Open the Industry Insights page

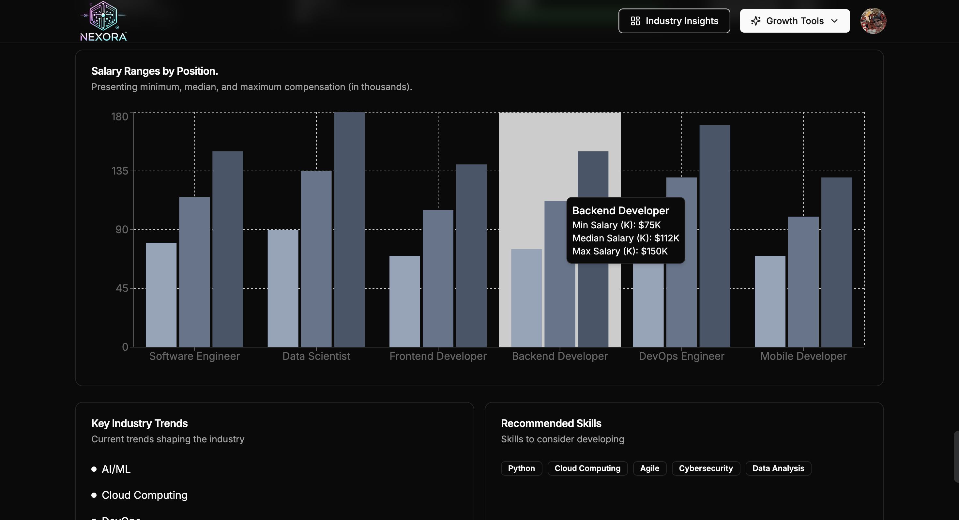[x=674, y=21]
